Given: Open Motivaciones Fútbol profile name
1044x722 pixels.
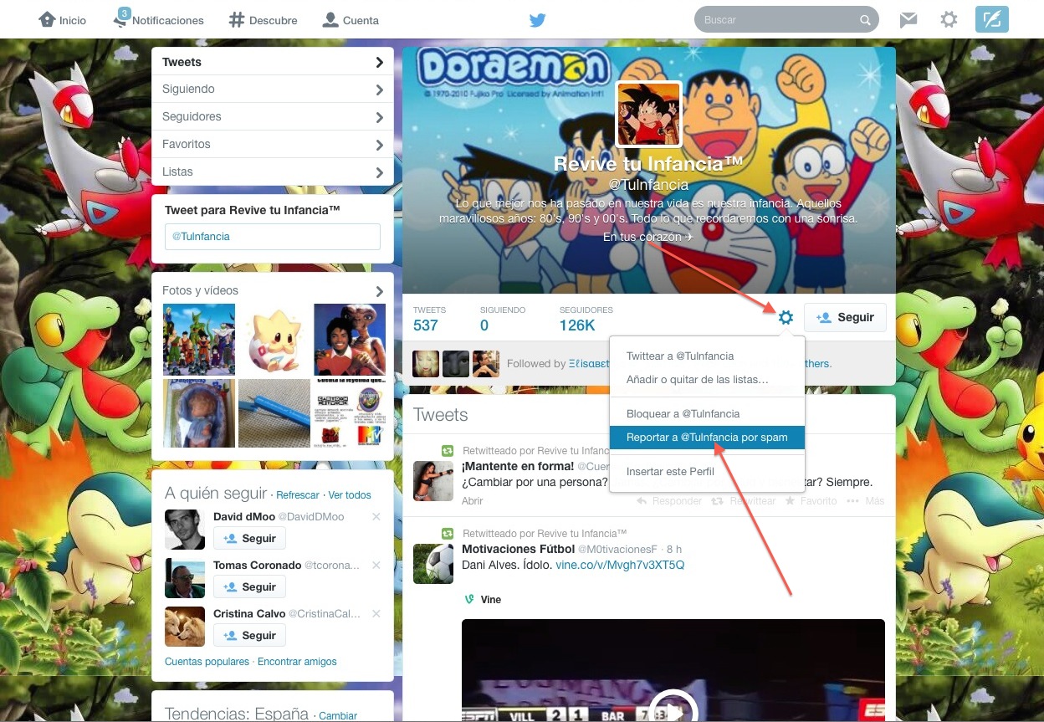Looking at the screenshot, I should click(517, 549).
